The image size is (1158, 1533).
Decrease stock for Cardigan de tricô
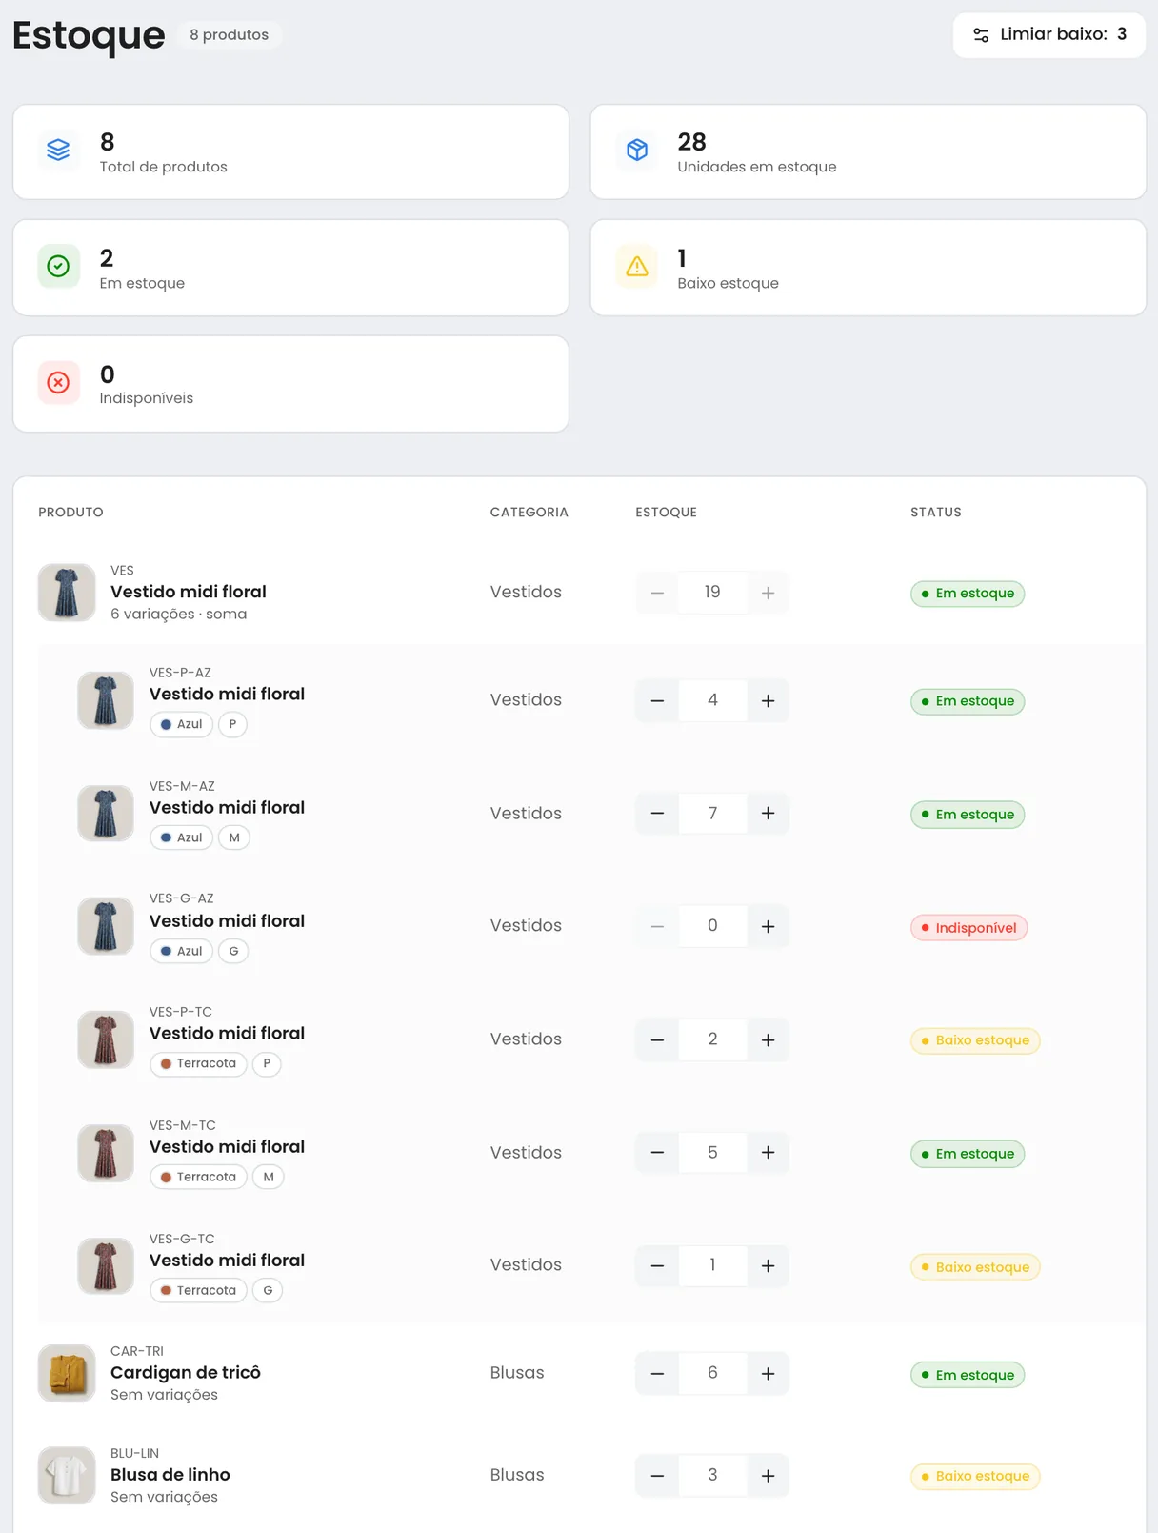[657, 1374]
